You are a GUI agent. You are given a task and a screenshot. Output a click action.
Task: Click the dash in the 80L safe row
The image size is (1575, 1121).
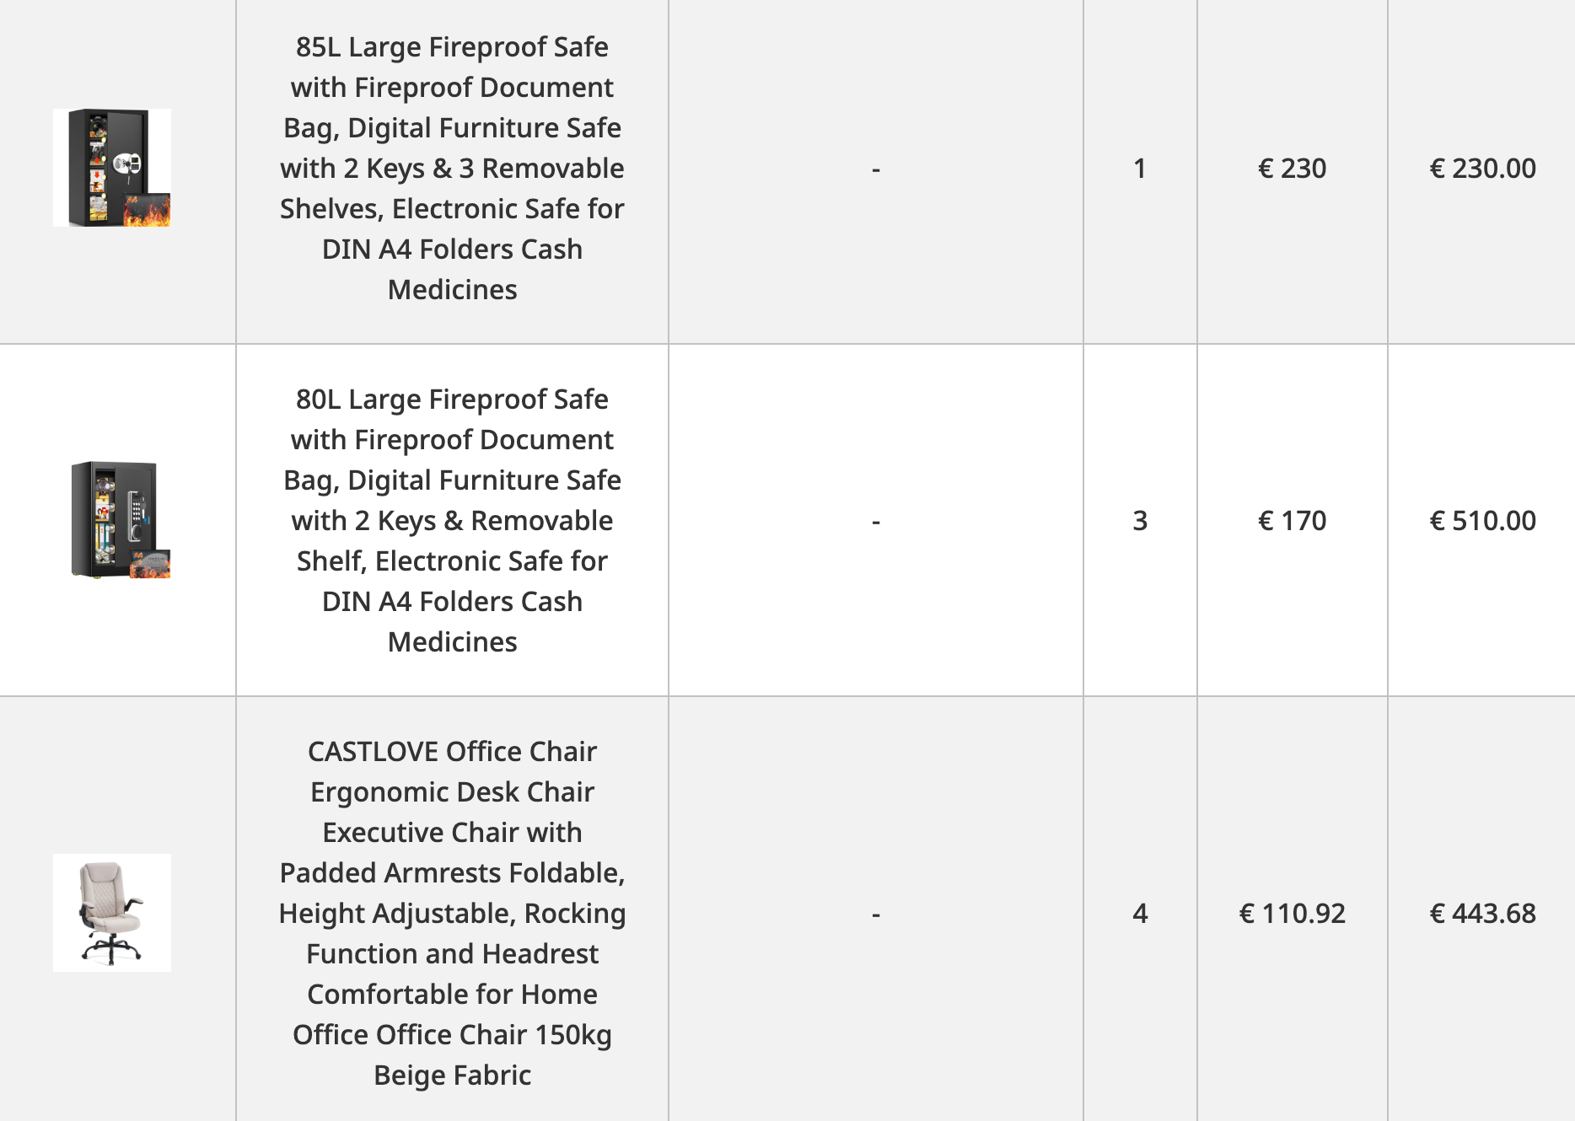point(876,522)
